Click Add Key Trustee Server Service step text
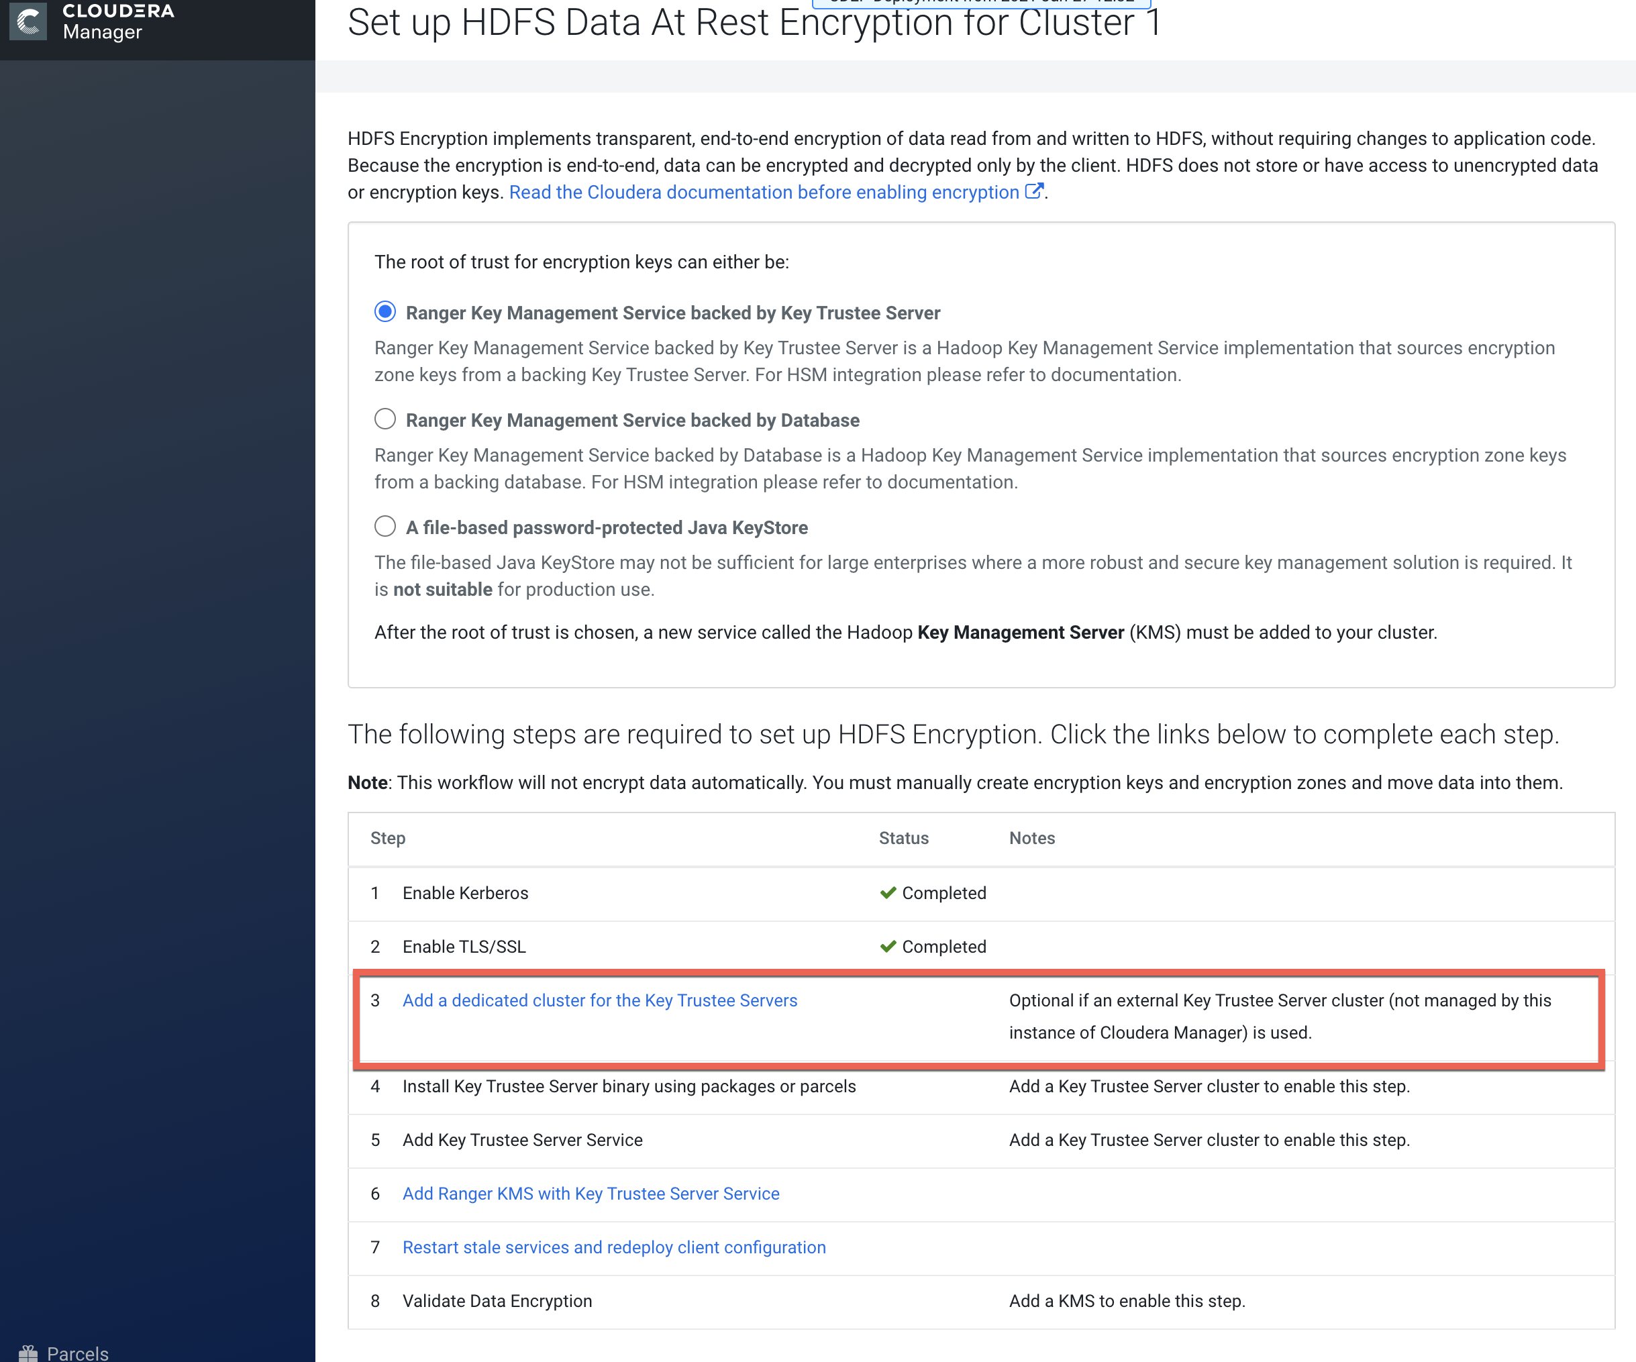Screen dimensions: 1636x1362 point(523,1139)
